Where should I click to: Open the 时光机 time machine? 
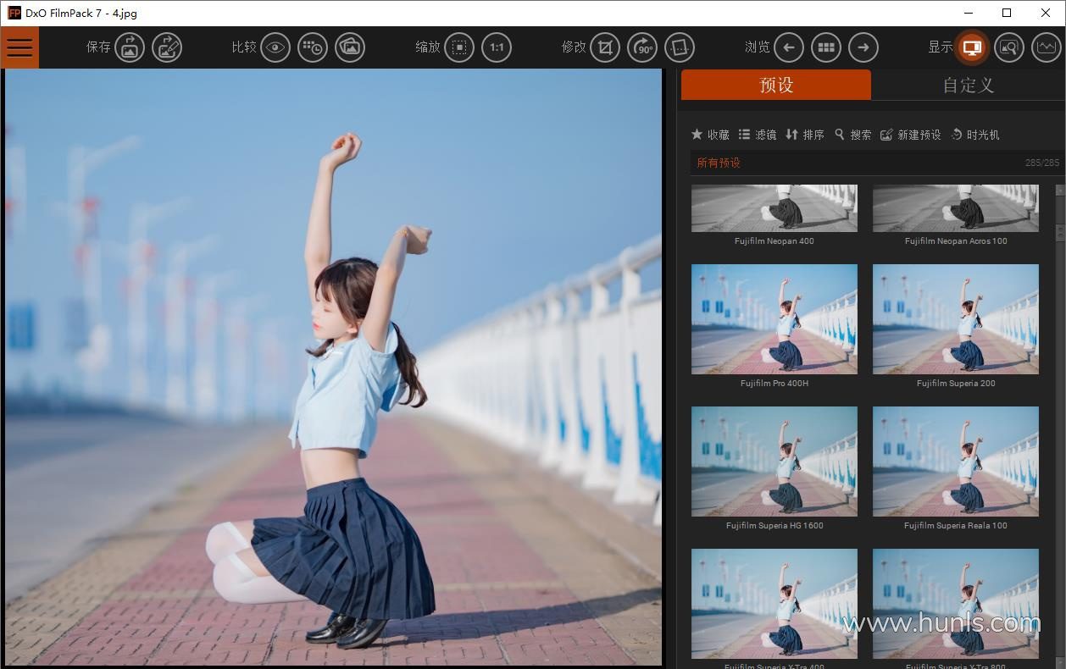[x=975, y=135]
